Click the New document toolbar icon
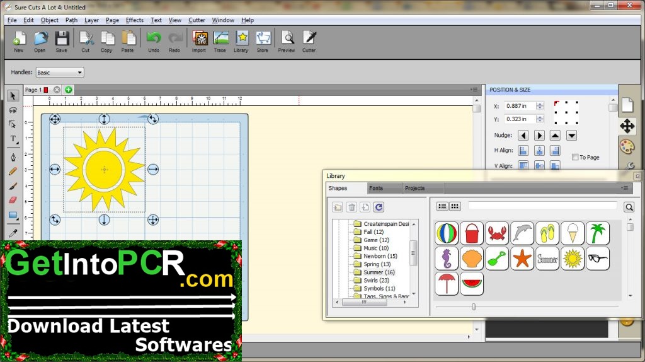Viewport: 645px width, 362px height. coord(19,41)
